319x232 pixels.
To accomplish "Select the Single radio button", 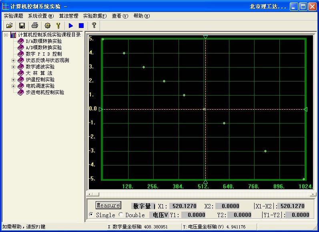I will point(91,215).
